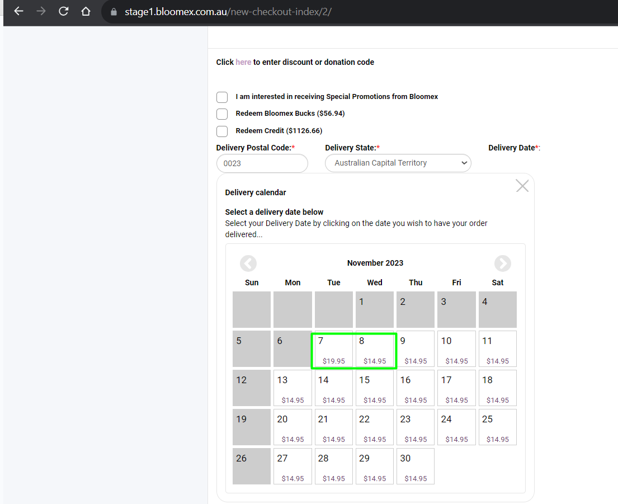
Task: Reload the page with the refresh icon
Action: pyautogui.click(x=63, y=11)
